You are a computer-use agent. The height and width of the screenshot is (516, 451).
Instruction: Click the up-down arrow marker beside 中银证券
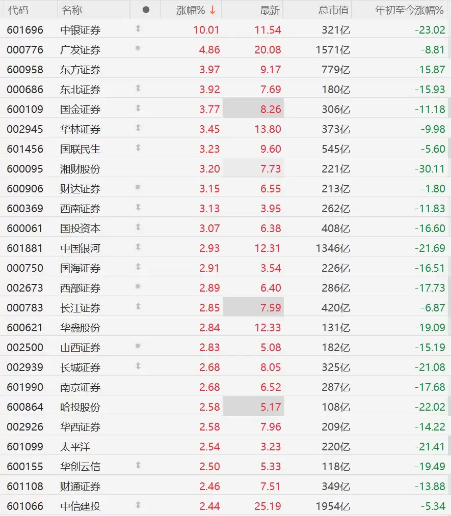(138, 28)
